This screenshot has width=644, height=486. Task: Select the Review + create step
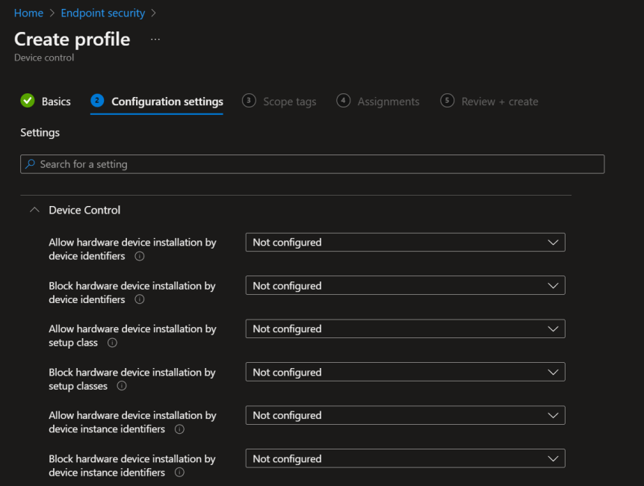[498, 101]
